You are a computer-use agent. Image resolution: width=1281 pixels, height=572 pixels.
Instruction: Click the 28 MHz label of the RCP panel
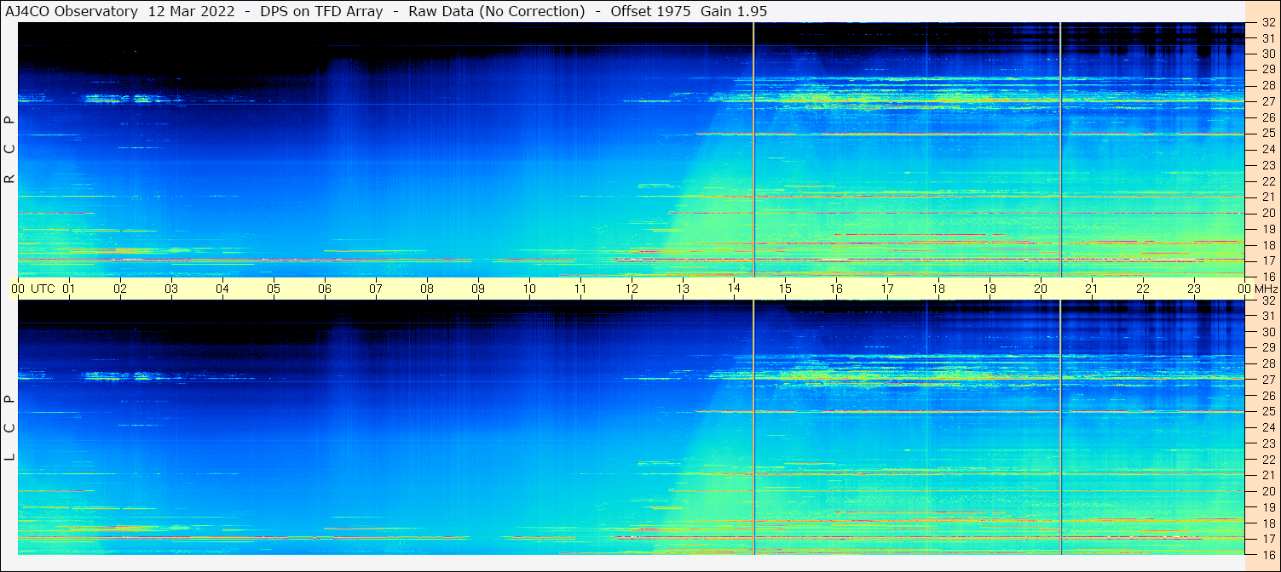click(1267, 86)
